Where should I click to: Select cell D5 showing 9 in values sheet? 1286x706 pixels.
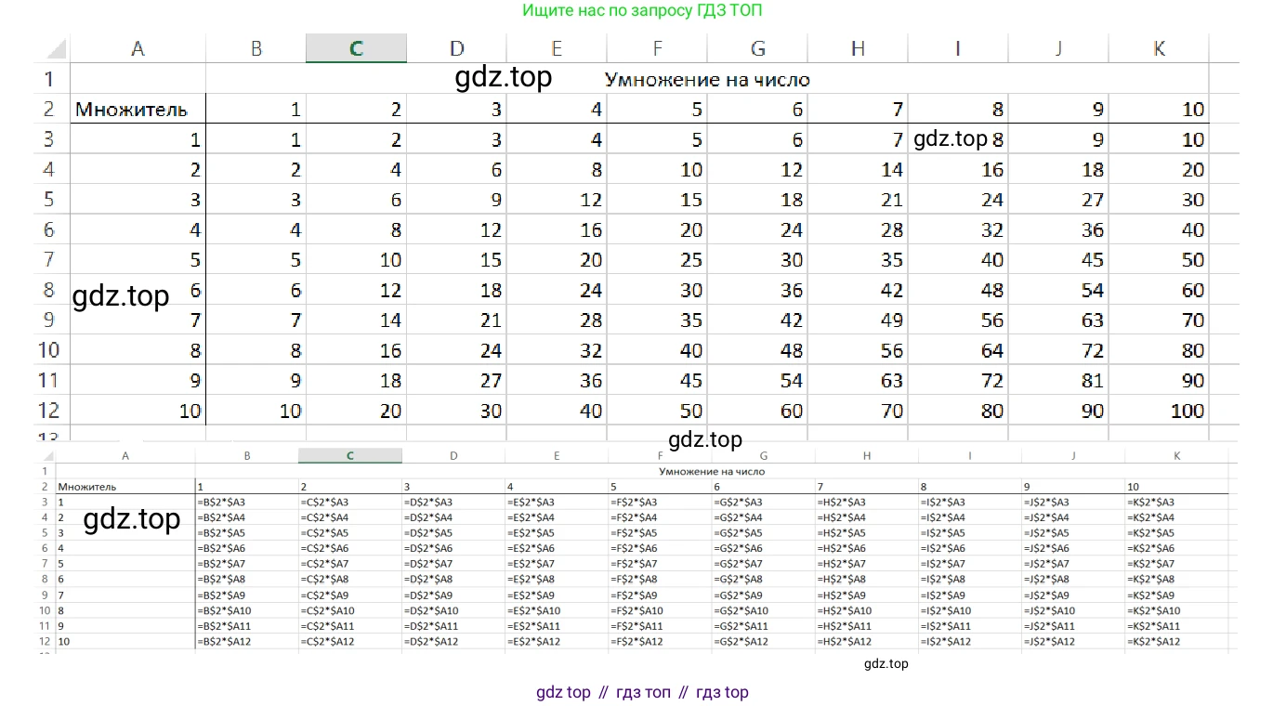click(x=456, y=199)
